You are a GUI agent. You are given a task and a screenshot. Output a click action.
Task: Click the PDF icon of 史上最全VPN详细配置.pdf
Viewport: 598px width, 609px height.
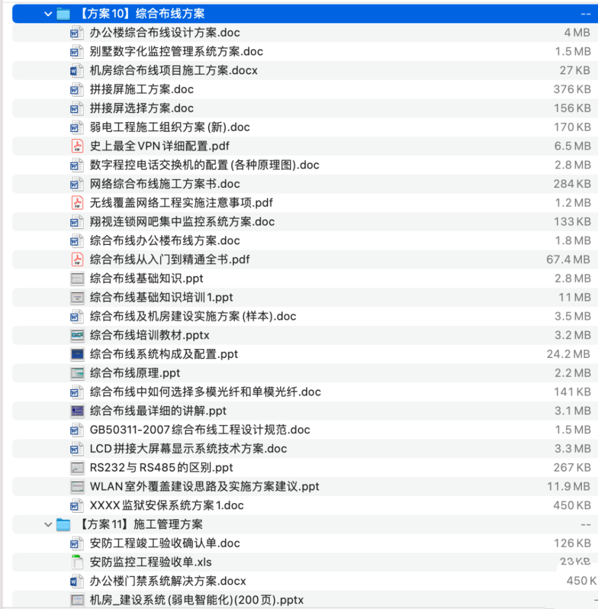pos(77,146)
